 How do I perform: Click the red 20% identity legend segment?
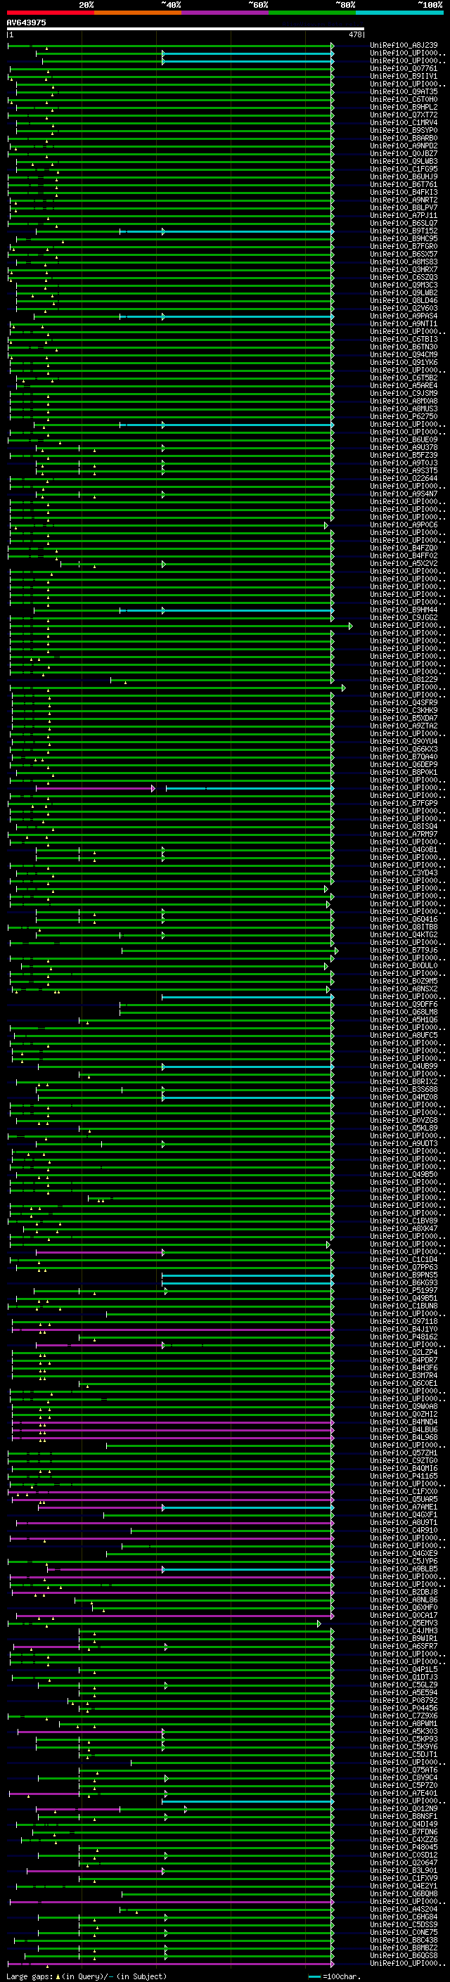click(50, 13)
